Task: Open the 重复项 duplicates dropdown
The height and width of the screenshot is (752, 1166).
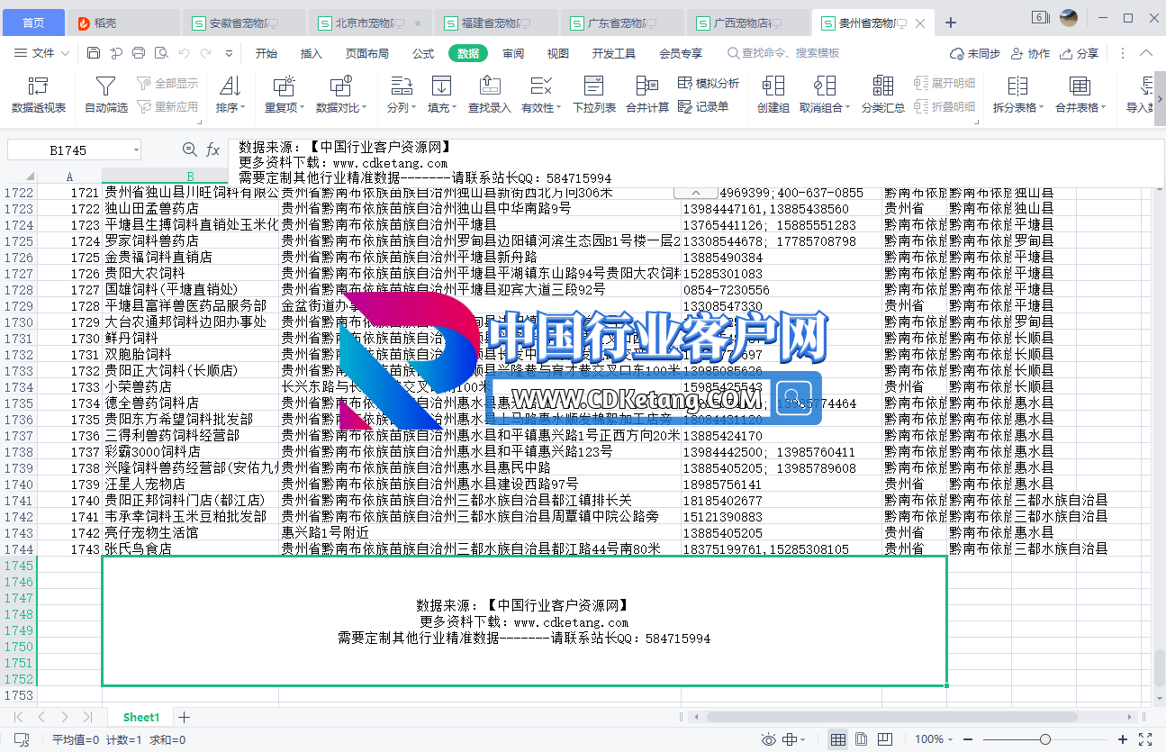Action: (284, 95)
